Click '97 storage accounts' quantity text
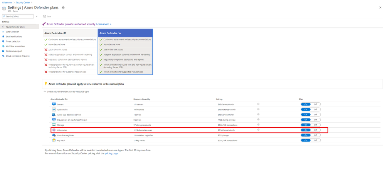The image size is (385, 191). pyautogui.click(x=142, y=125)
